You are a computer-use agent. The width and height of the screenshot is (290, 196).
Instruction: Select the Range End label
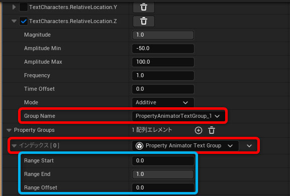pyautogui.click(x=37, y=174)
